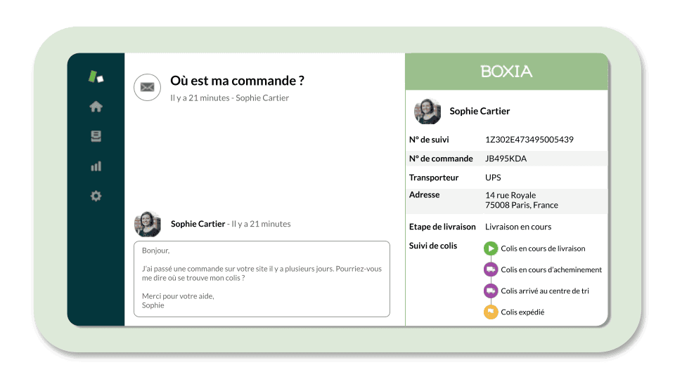The image size is (675, 379).
Task: Click the 'Transporteur' field label
Action: (434, 178)
